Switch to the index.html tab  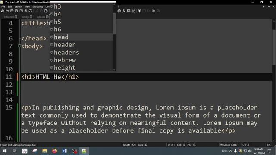[x=9, y=17]
